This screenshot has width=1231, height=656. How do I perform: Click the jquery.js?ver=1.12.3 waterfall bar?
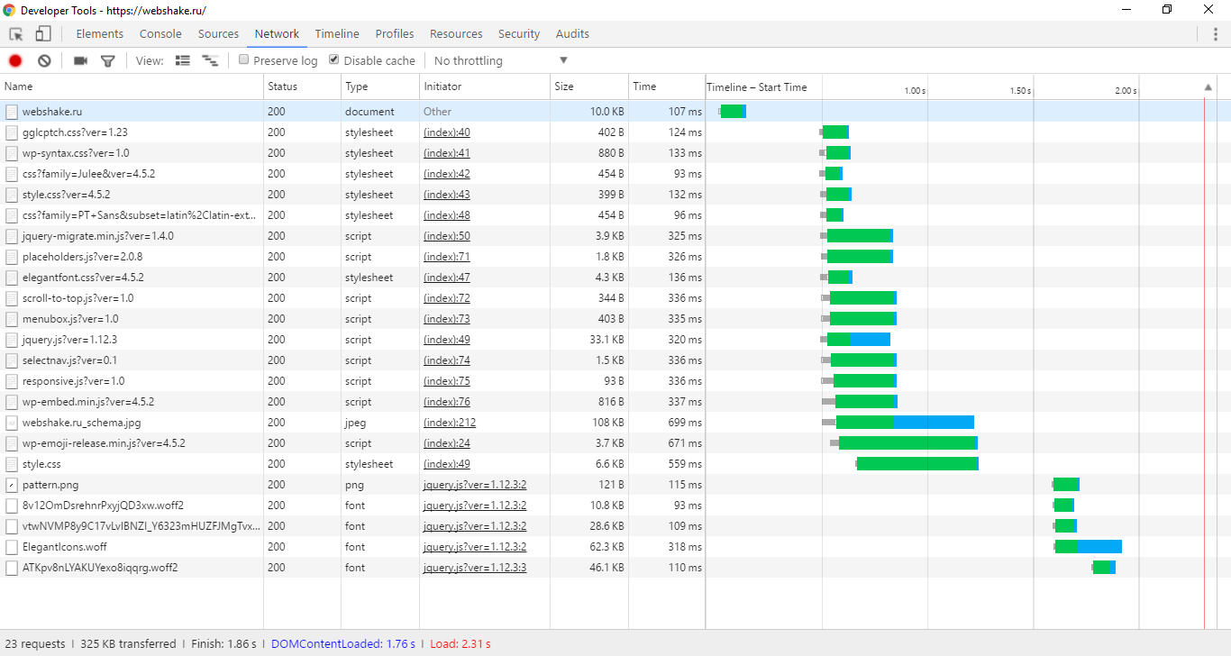[855, 340]
